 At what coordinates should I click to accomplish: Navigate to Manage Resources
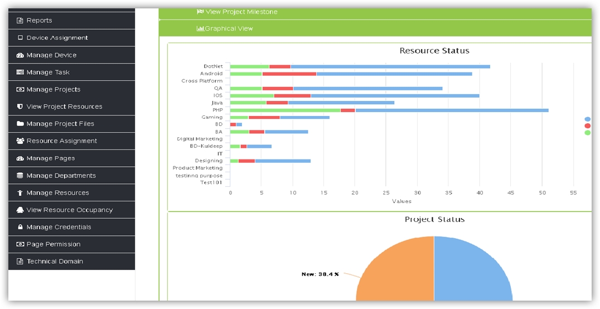pyautogui.click(x=71, y=192)
